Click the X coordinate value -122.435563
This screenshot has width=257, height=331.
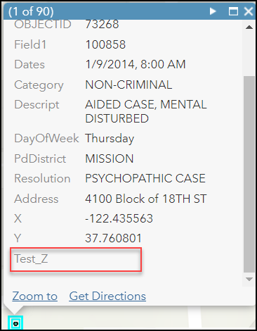click(119, 218)
